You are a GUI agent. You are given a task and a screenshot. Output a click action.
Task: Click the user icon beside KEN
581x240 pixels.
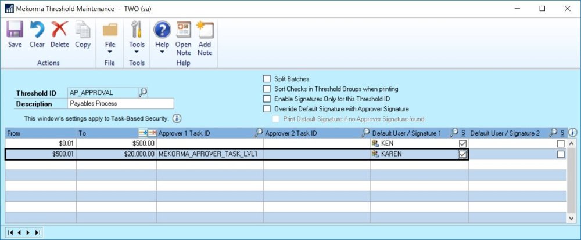coord(375,144)
